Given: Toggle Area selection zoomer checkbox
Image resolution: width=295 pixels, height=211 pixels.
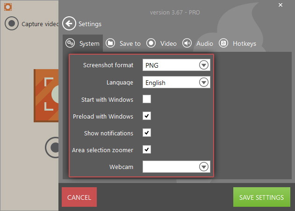Looking at the screenshot, I should coord(147,149).
